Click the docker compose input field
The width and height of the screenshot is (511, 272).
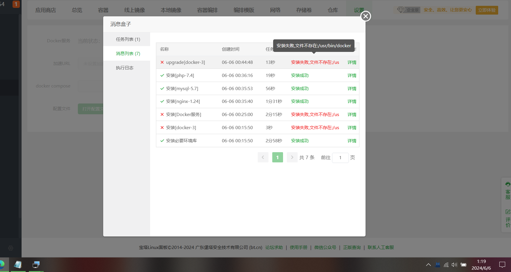point(91,86)
